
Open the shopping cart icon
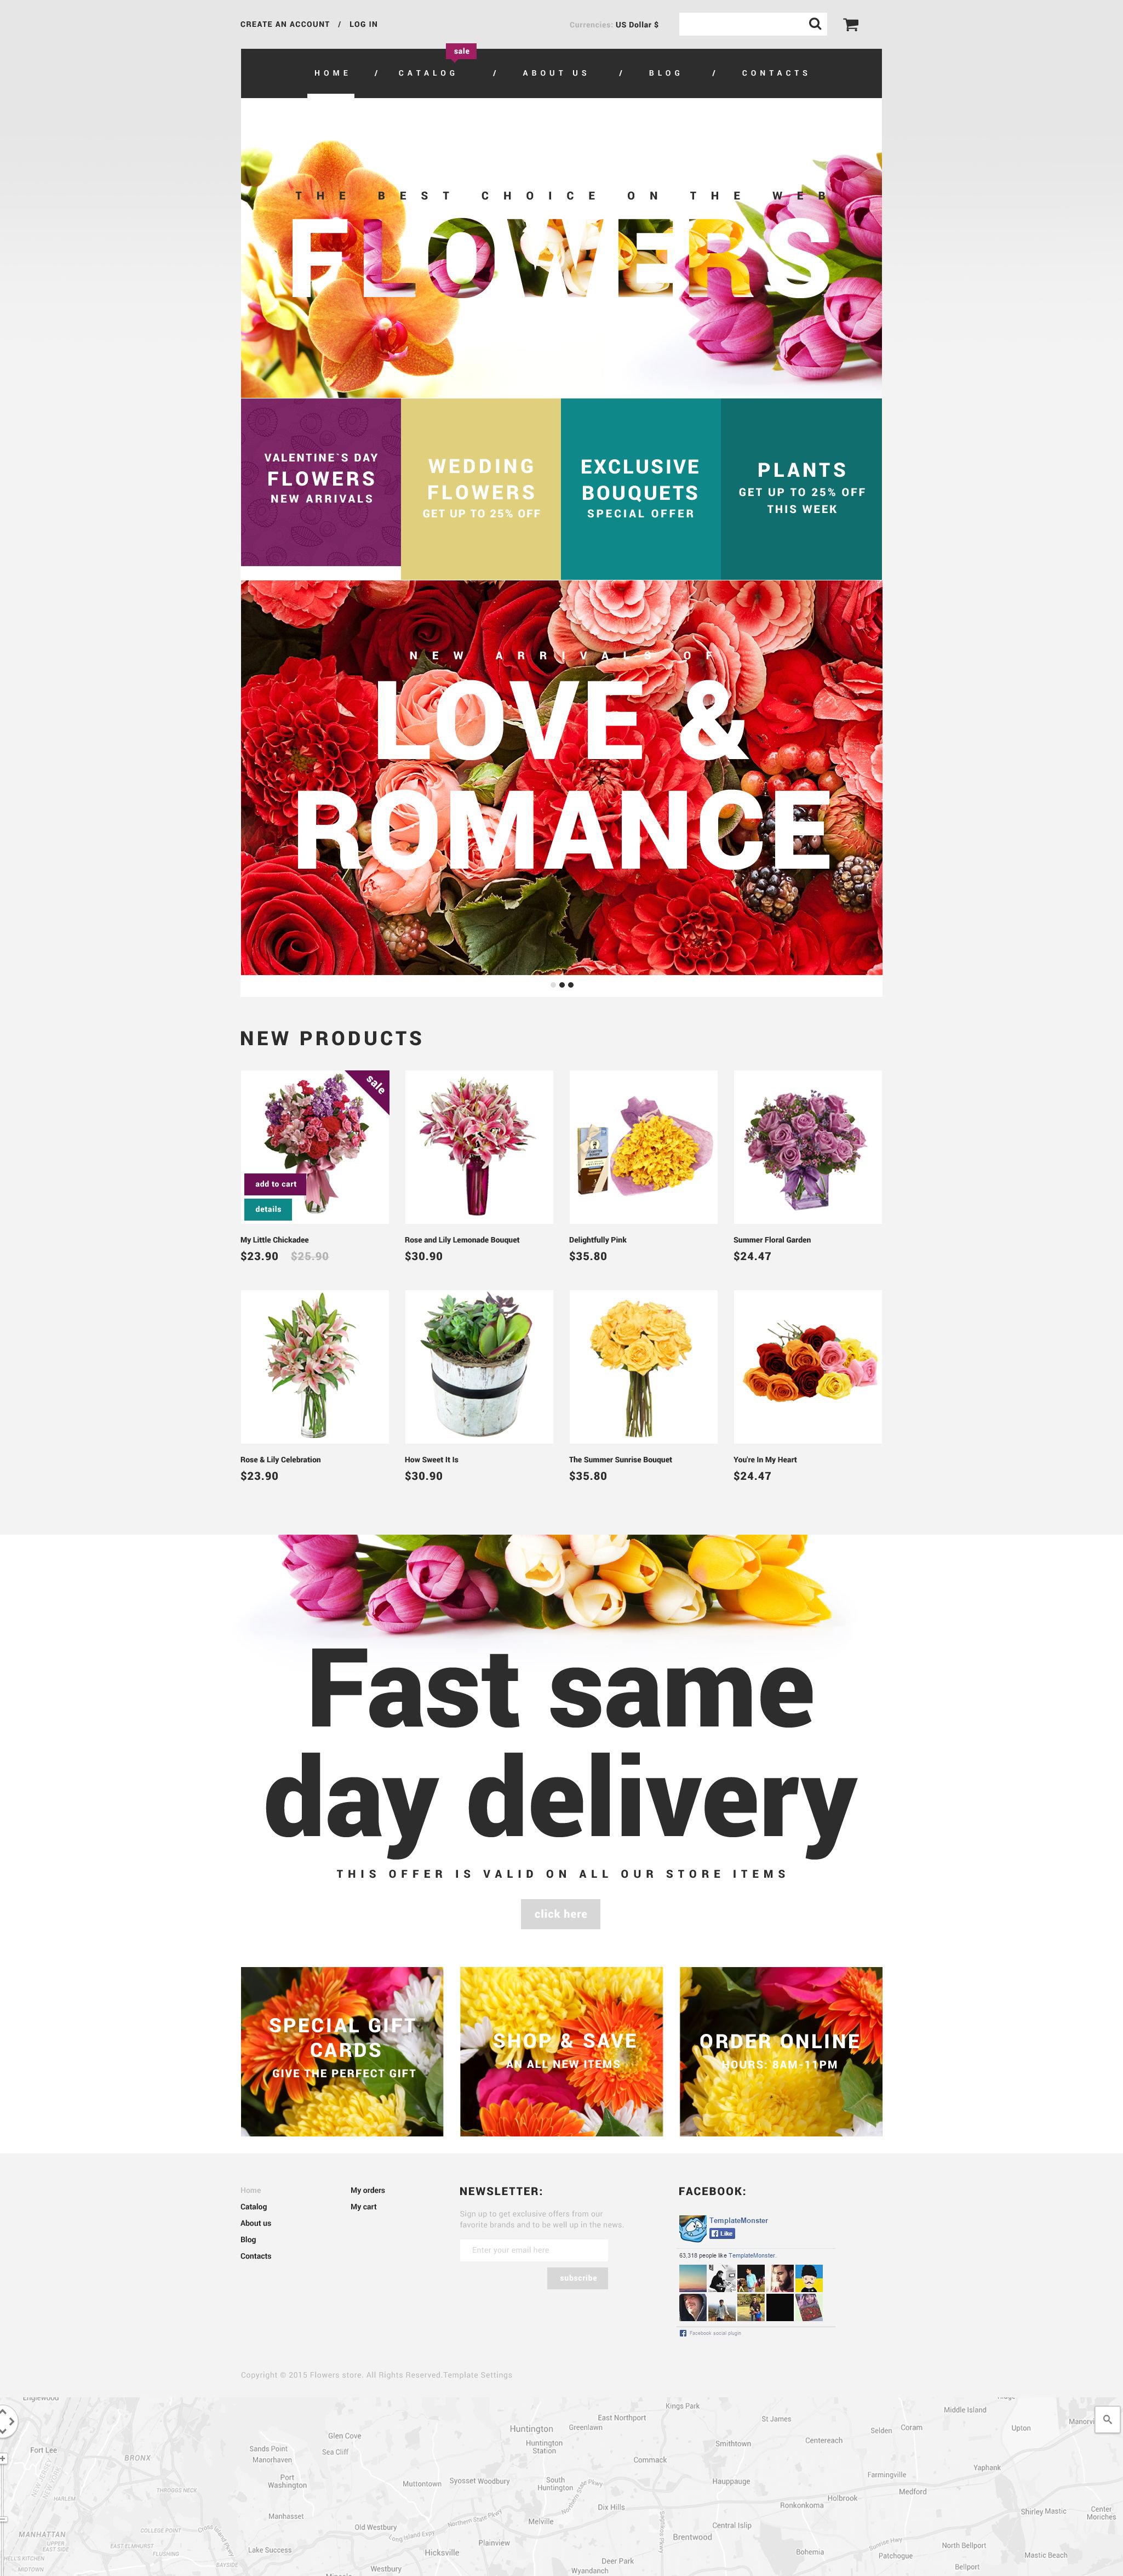pyautogui.click(x=850, y=25)
